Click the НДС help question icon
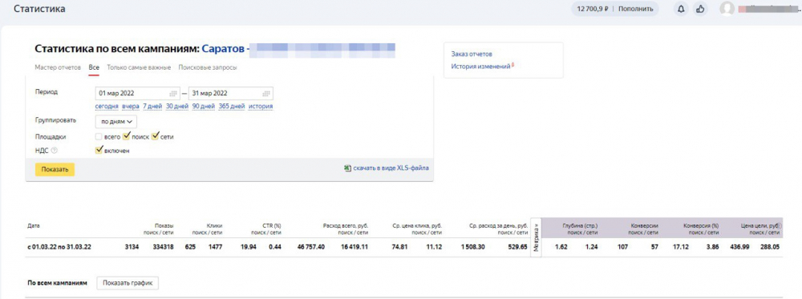Screen dimensions: 802x299 55,151
